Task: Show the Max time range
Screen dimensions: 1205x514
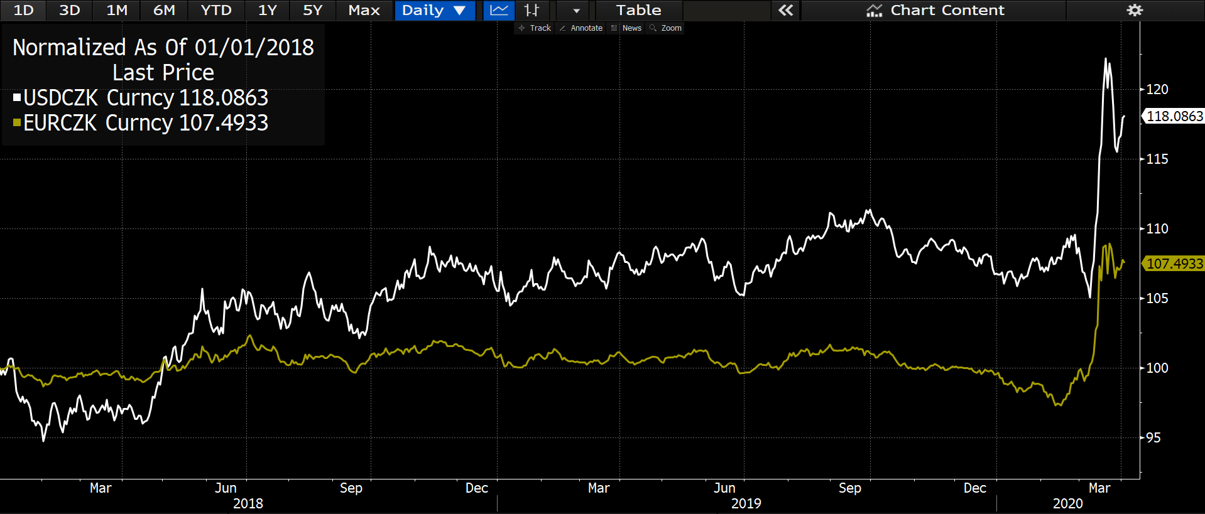Action: tap(364, 10)
